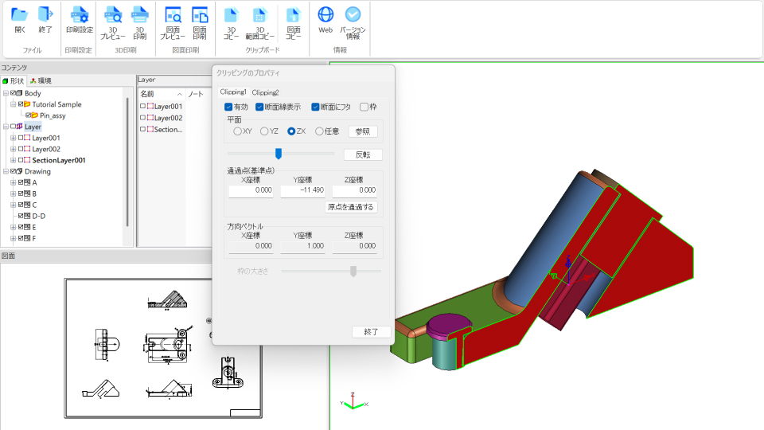This screenshot has width=764, height=430.
Task: Show バージョン情報 version info
Action: tap(353, 19)
